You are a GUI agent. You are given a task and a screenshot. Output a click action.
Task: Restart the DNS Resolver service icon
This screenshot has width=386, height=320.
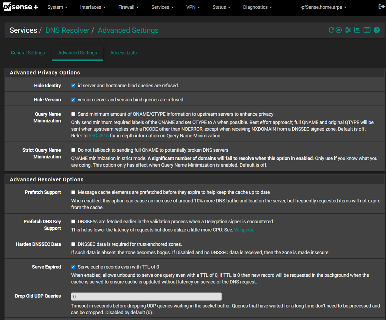pyautogui.click(x=331, y=30)
